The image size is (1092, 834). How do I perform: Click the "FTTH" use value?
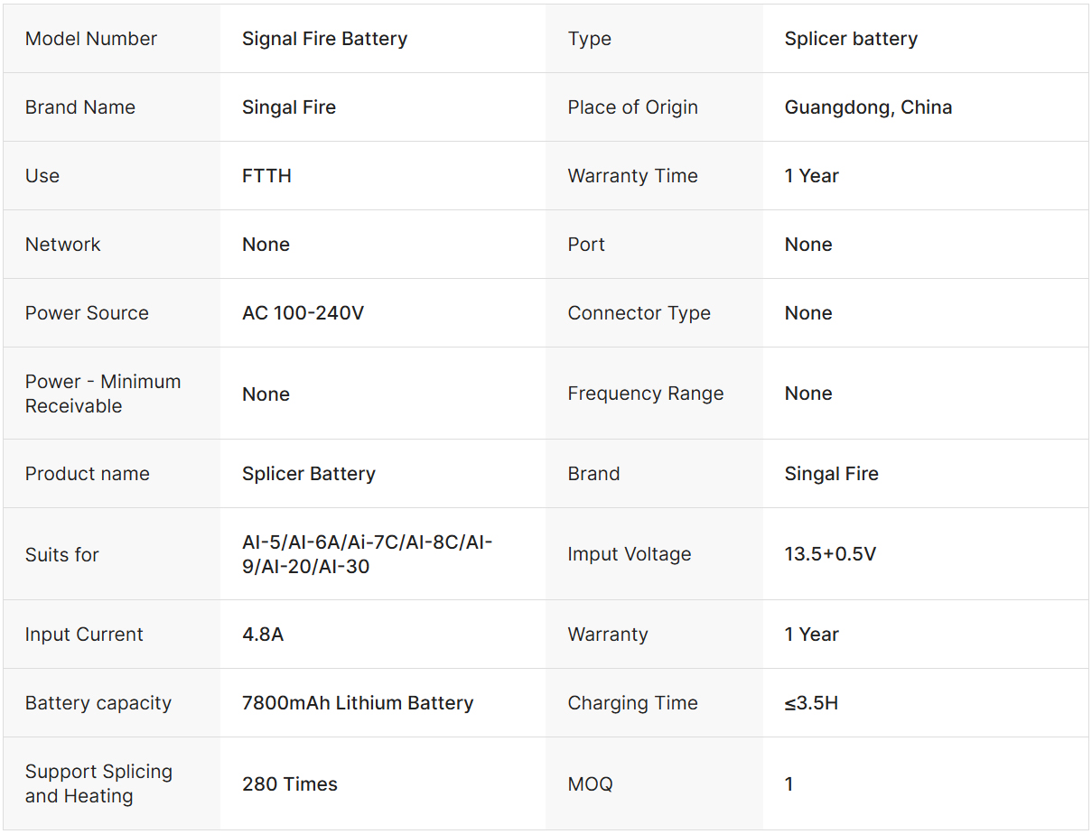266,176
